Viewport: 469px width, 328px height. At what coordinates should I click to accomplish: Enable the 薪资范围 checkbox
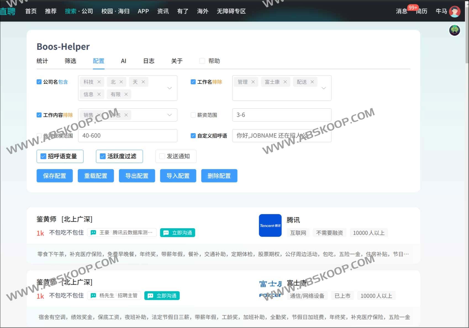pos(193,115)
